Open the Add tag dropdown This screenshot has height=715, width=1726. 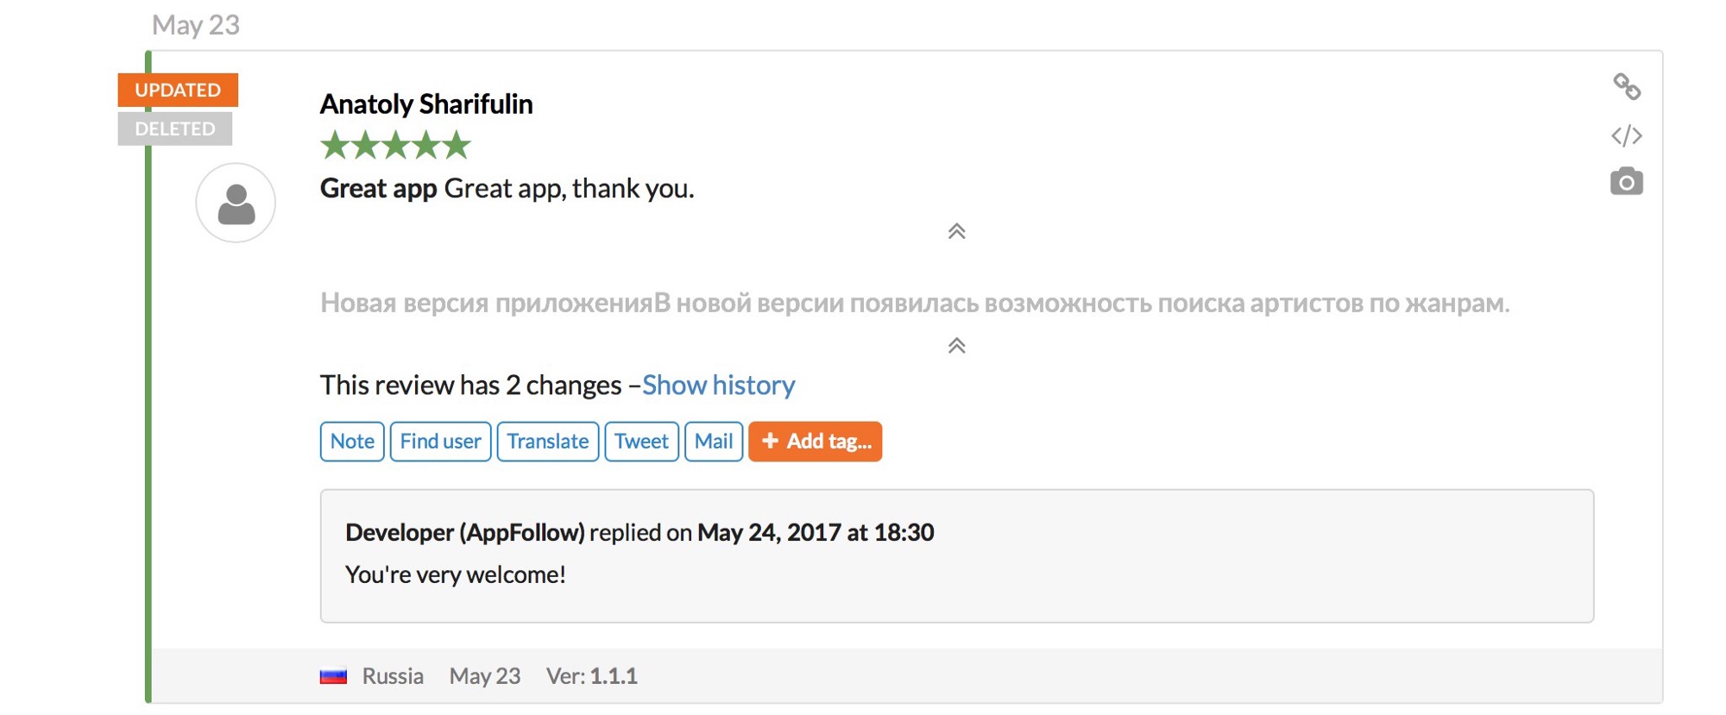tap(815, 442)
